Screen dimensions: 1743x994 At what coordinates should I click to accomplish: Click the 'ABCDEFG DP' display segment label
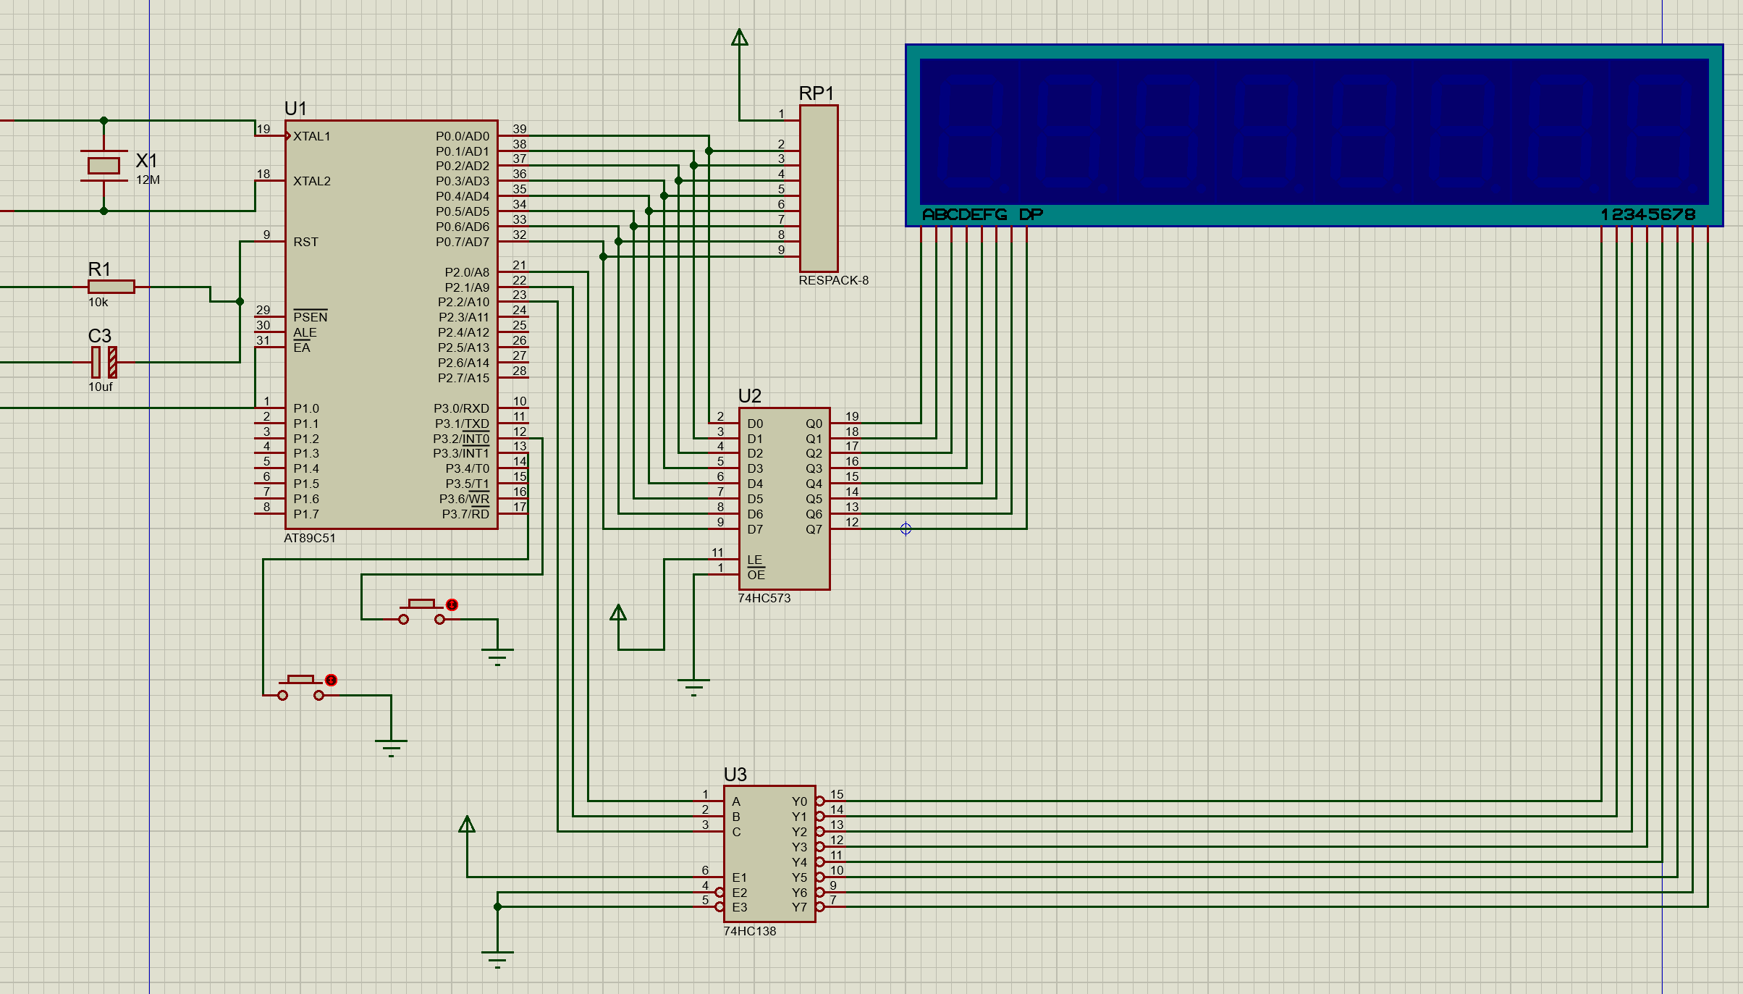[983, 214]
